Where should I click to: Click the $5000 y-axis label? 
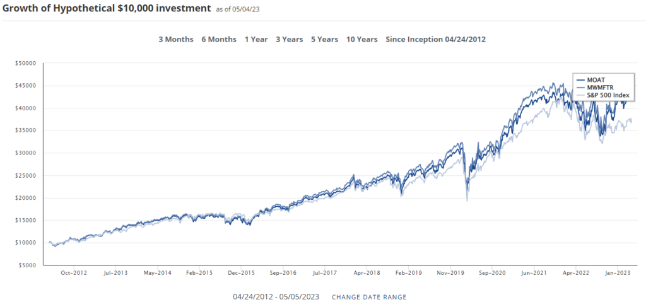point(29,265)
